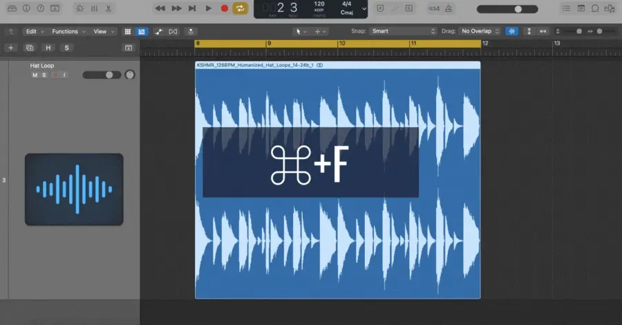This screenshot has width=622, height=325.
Task: Open Smart Controls dial icon
Action: (79, 8)
